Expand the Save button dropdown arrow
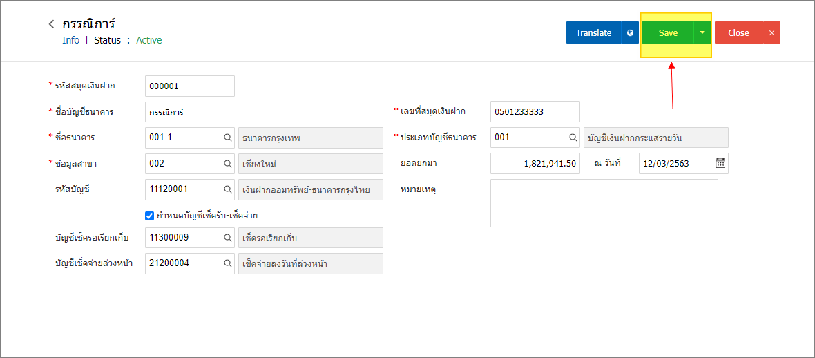Viewport: 815px width, 358px height. [x=702, y=32]
